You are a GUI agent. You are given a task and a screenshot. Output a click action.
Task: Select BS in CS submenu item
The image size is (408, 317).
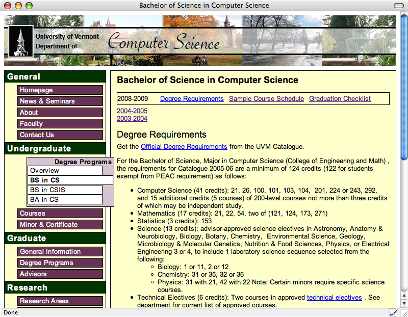[x=70, y=180]
